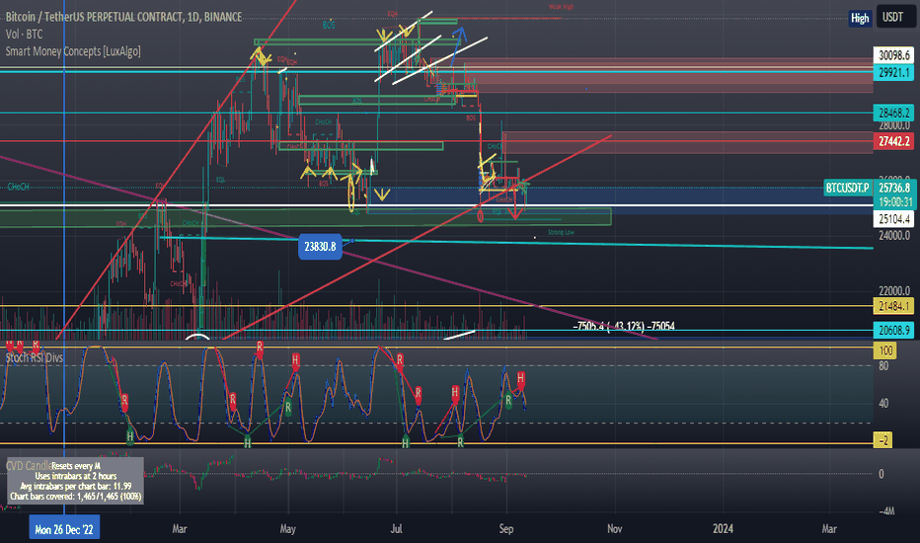Click the Mon 26 Dec '22 date marker

click(64, 529)
